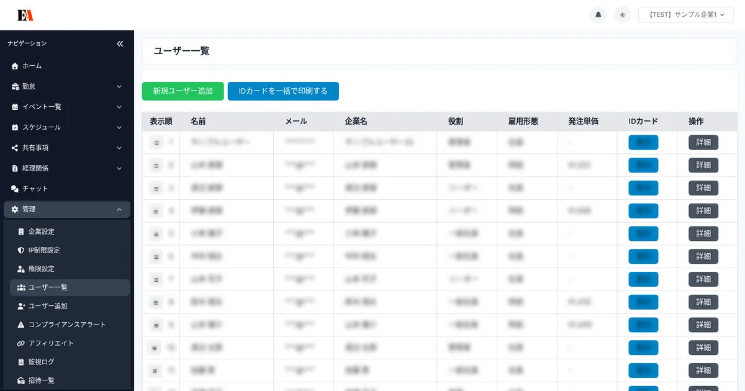Viewport: 745px width, 391px height.
Task: Grab the drag handle on the first table row
Action: coord(156,142)
